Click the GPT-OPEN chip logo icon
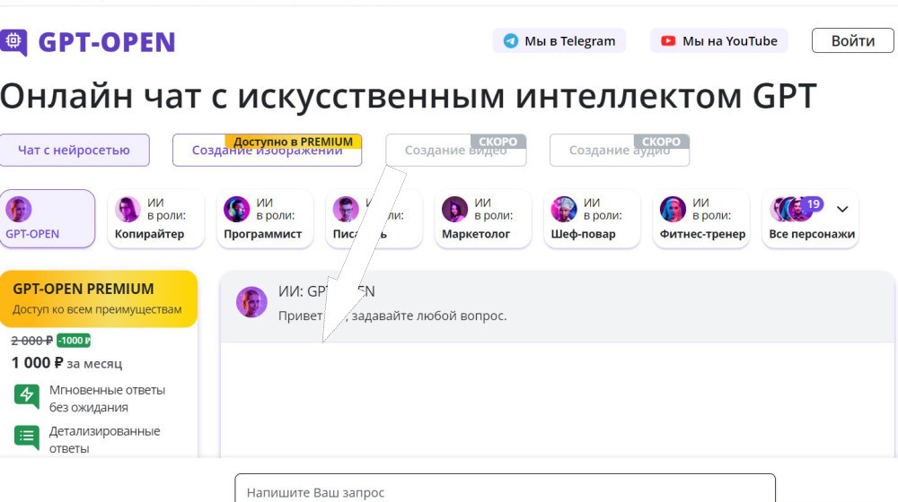Image resolution: width=898 pixels, height=502 pixels. 13,42
